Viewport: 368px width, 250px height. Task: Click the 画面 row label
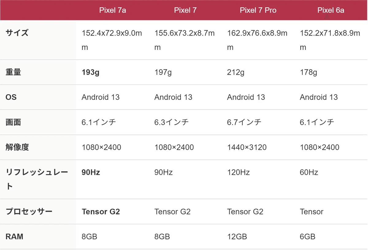(13, 122)
